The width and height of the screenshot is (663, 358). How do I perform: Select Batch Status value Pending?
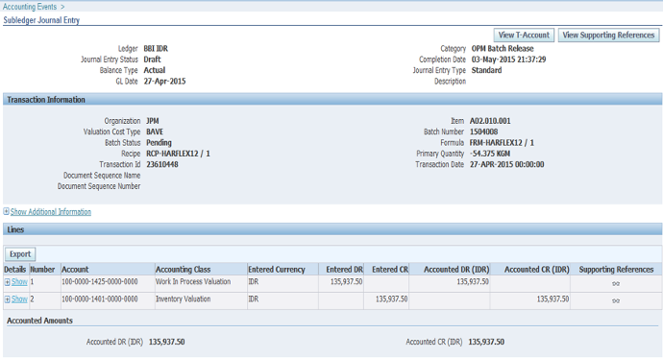159,143
